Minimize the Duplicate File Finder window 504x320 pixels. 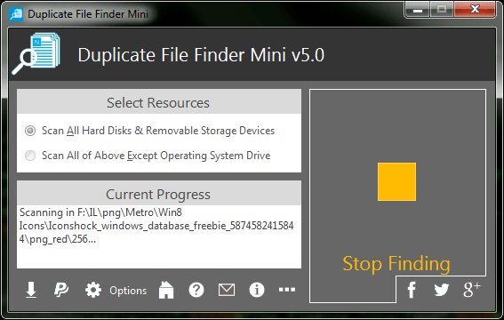[418, 9]
